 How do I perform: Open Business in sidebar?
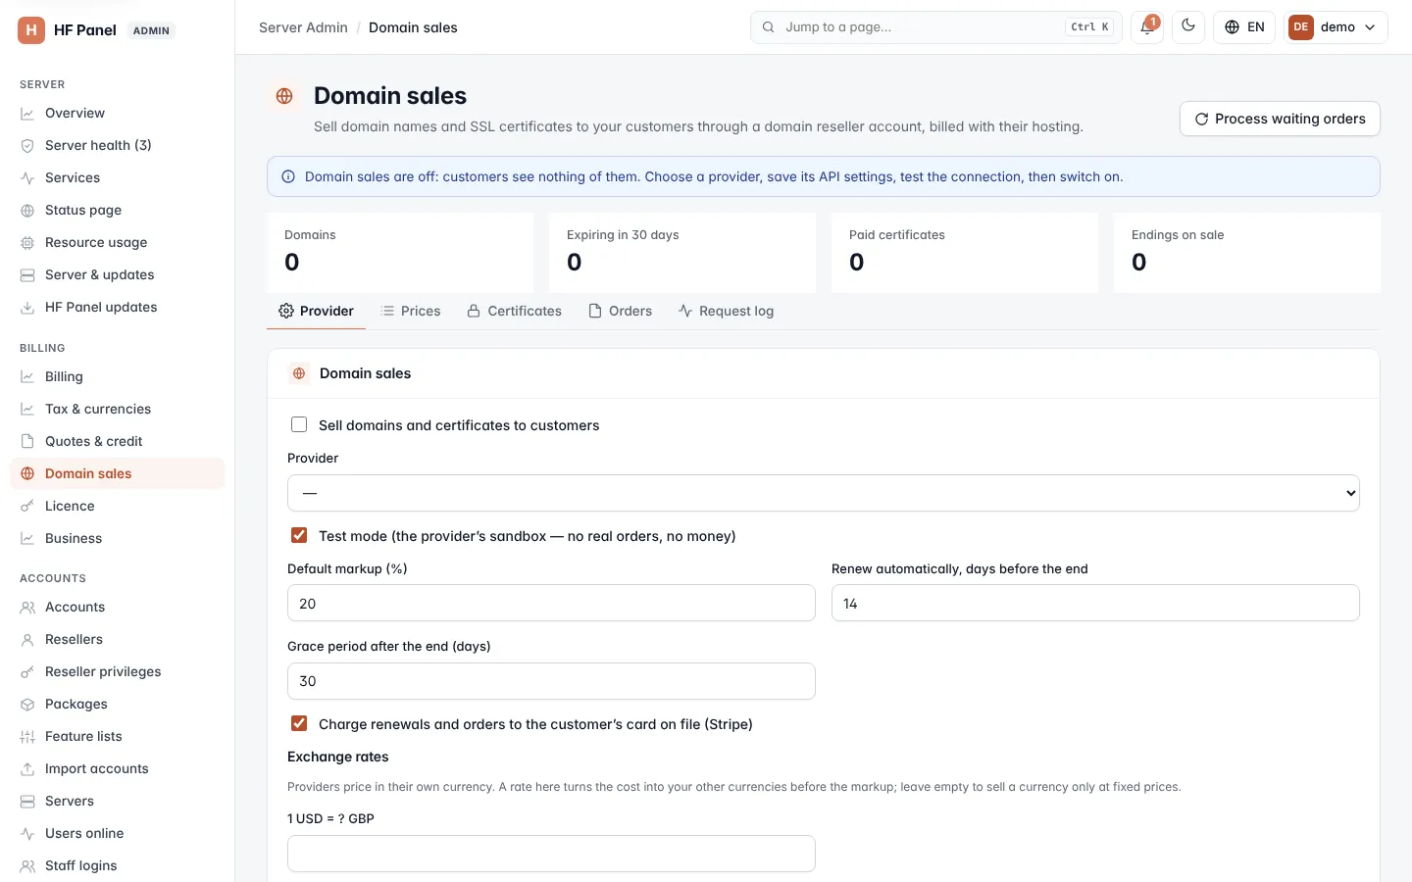[118, 538]
